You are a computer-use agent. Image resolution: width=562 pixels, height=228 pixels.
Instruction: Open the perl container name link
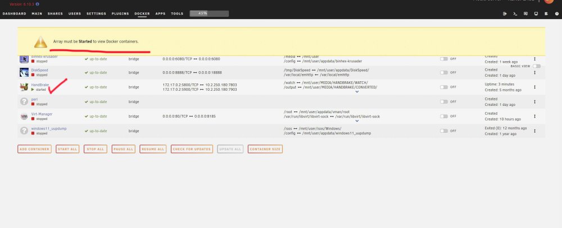point(34,99)
